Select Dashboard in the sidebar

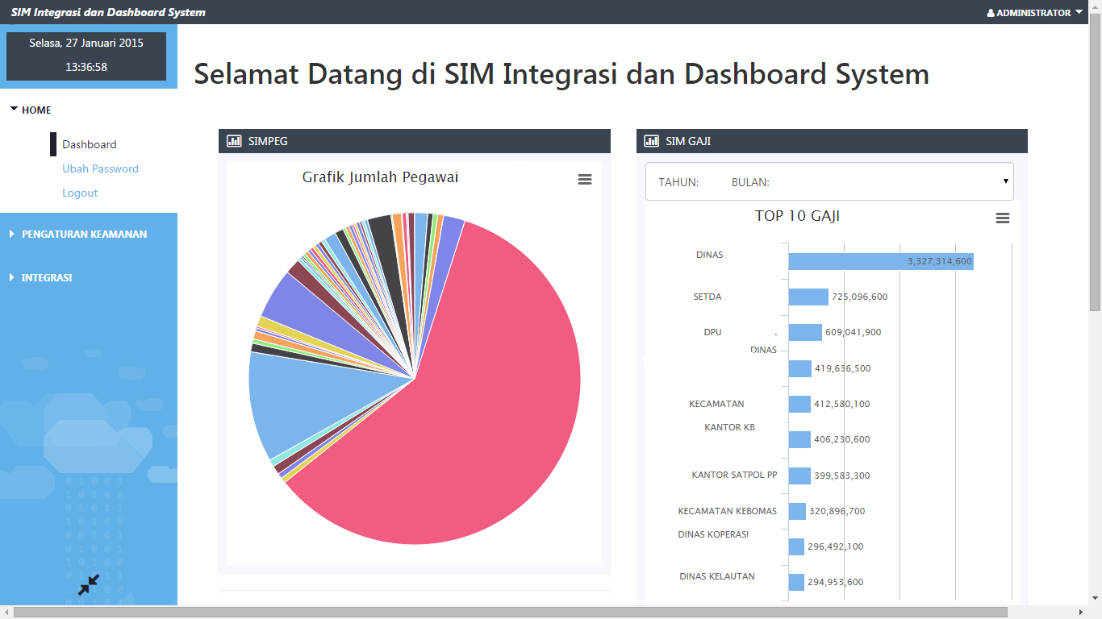point(90,144)
